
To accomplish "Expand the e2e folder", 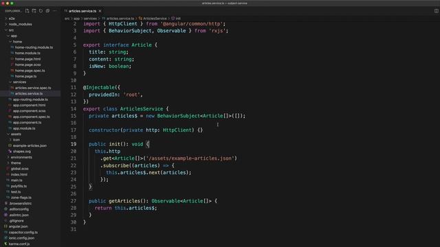I will (12, 19).
